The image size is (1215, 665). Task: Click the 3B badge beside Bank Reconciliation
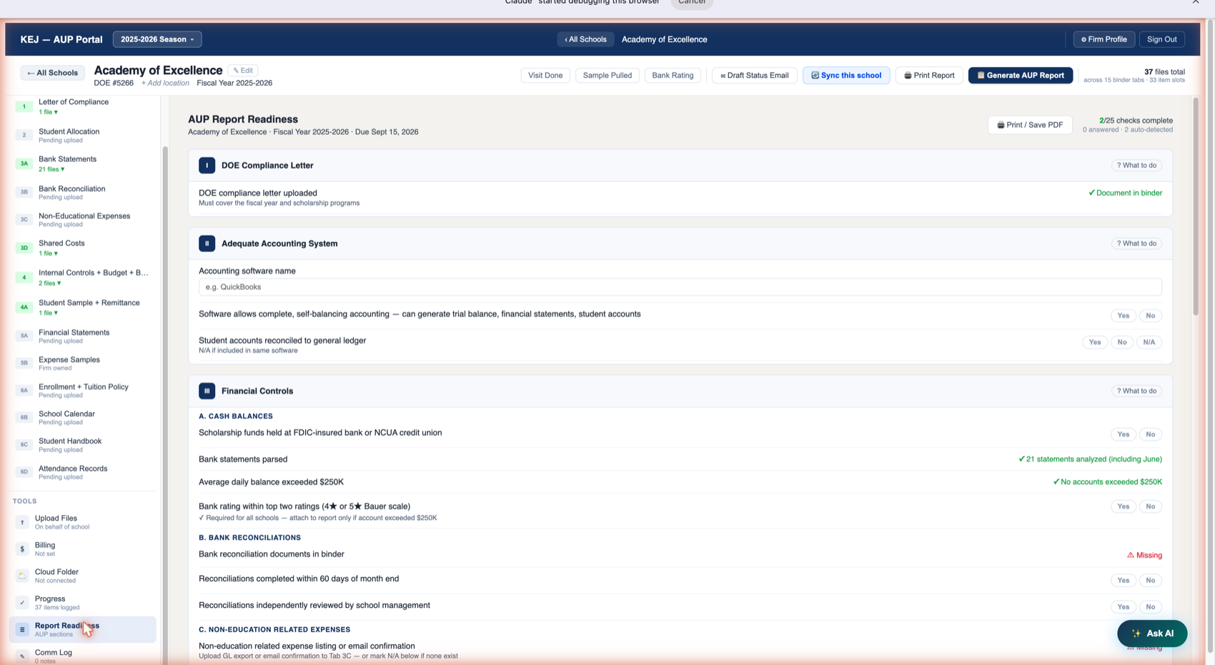point(24,192)
